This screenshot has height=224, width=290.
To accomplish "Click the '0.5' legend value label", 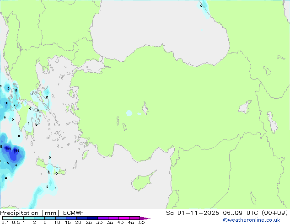I will click(x=16, y=222).
